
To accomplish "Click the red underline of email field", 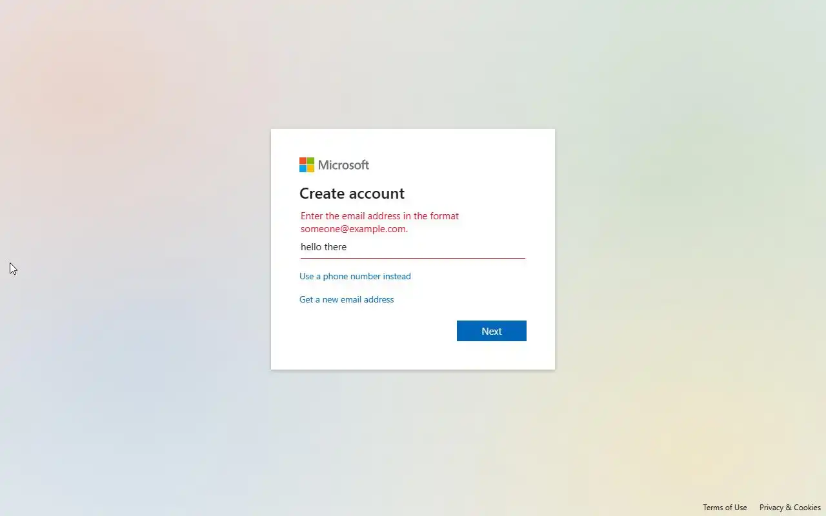I will pyautogui.click(x=413, y=258).
